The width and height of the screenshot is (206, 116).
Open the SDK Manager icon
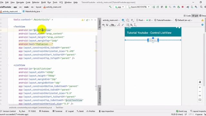click(x=196, y=7)
